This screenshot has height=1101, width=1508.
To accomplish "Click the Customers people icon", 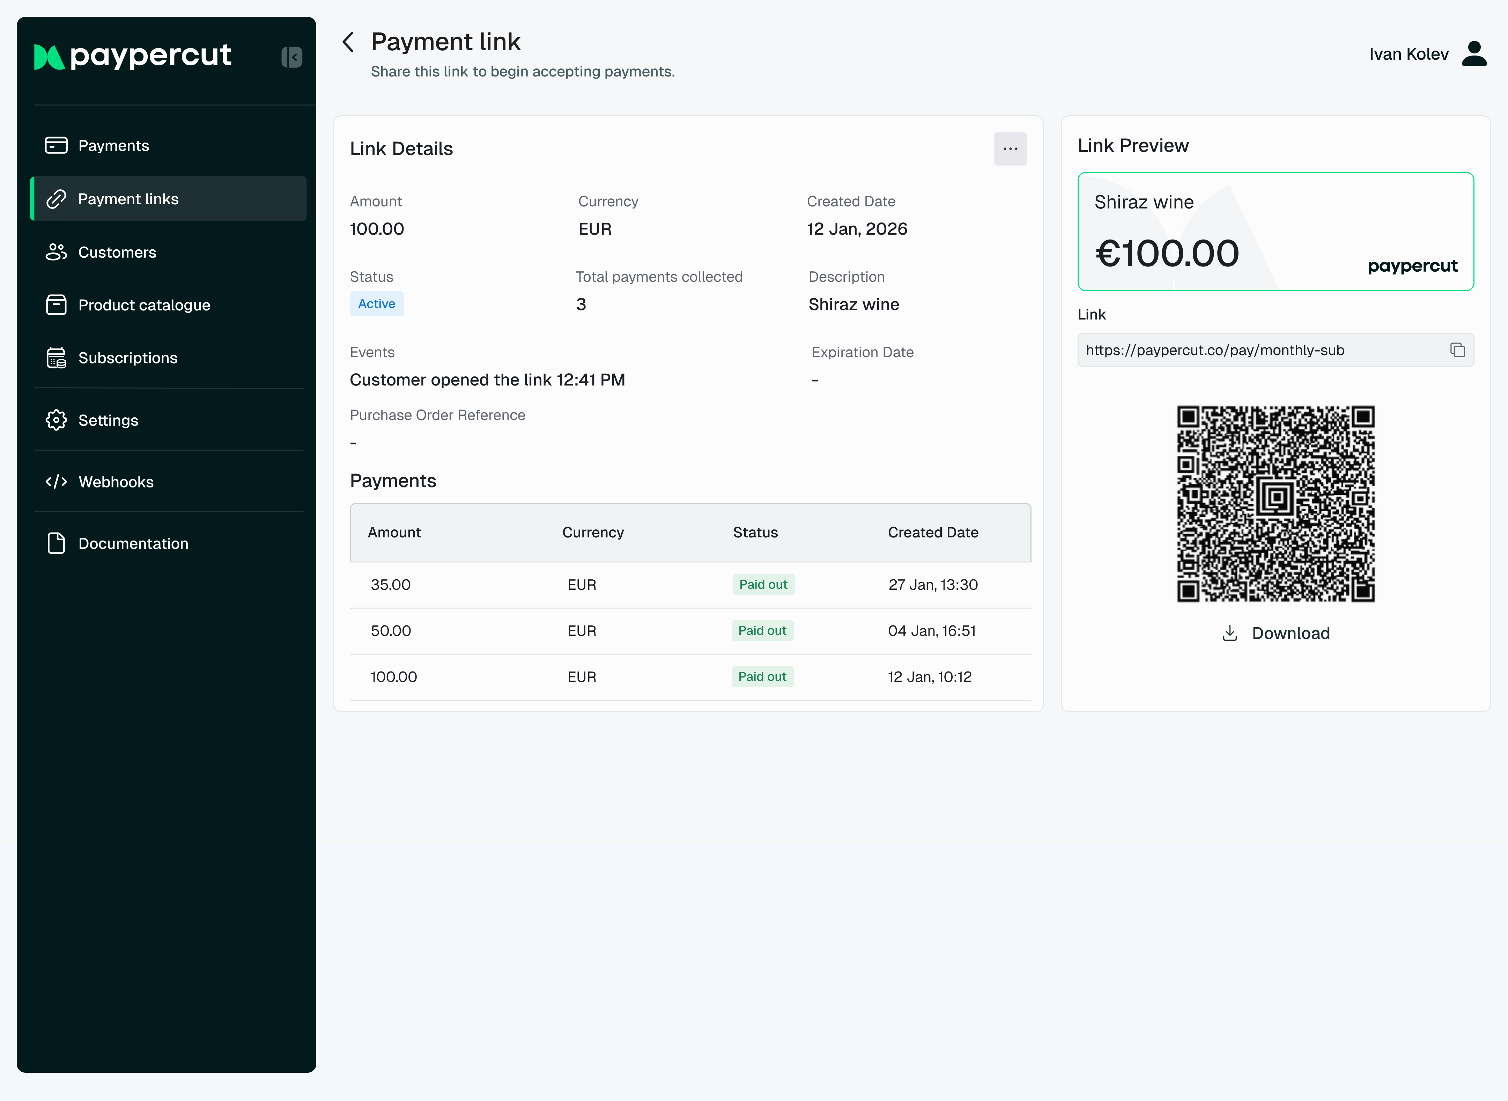I will point(56,252).
